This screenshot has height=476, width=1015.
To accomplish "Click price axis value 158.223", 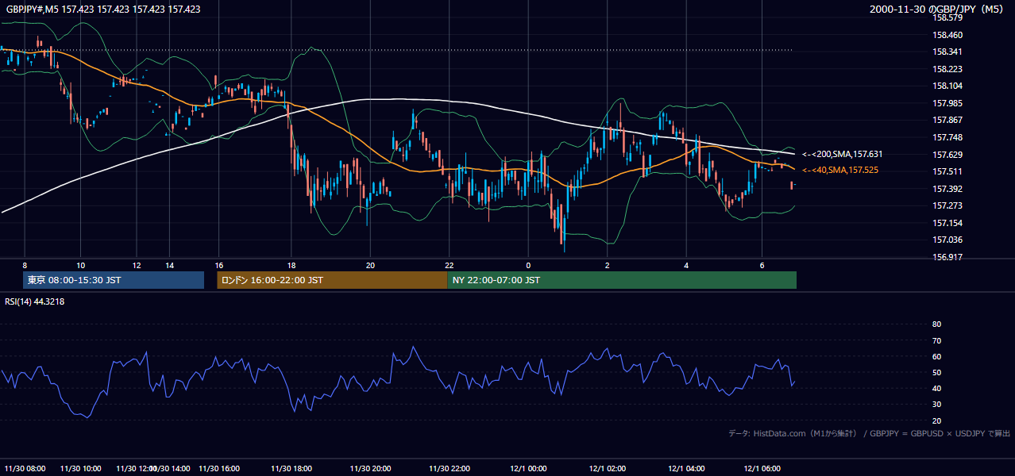I will pos(947,69).
